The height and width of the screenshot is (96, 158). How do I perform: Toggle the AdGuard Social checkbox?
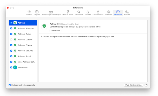tap(11, 56)
